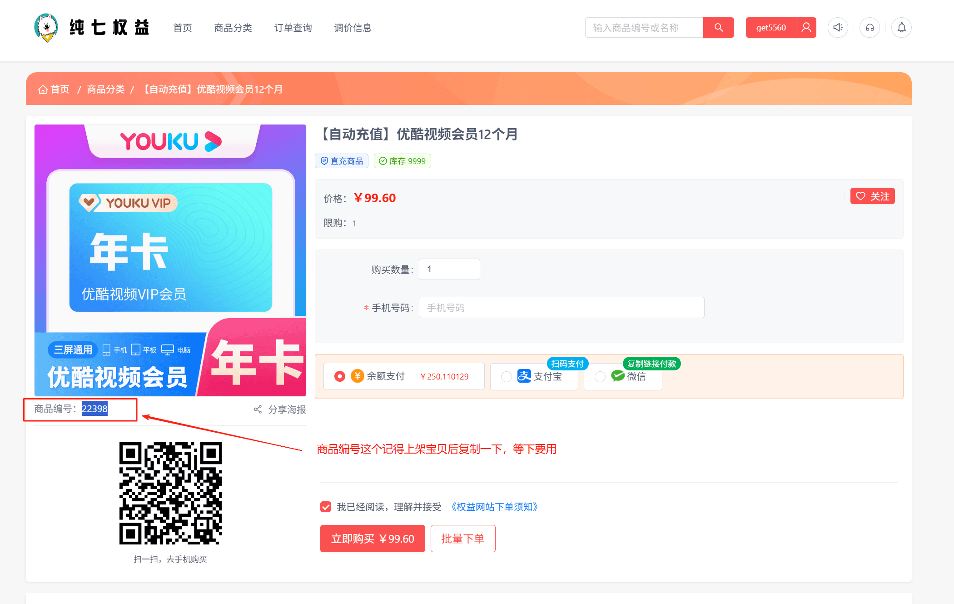Screen dimensions: 954x604
Task: Open 订单查询 in top navigation
Action: pyautogui.click(x=293, y=28)
